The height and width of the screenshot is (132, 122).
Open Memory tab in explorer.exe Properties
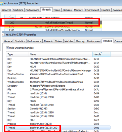pyautogui.click(x=78, y=10)
